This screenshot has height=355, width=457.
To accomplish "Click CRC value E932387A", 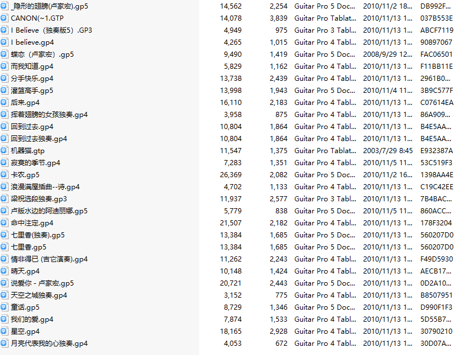I will click(x=436, y=151).
